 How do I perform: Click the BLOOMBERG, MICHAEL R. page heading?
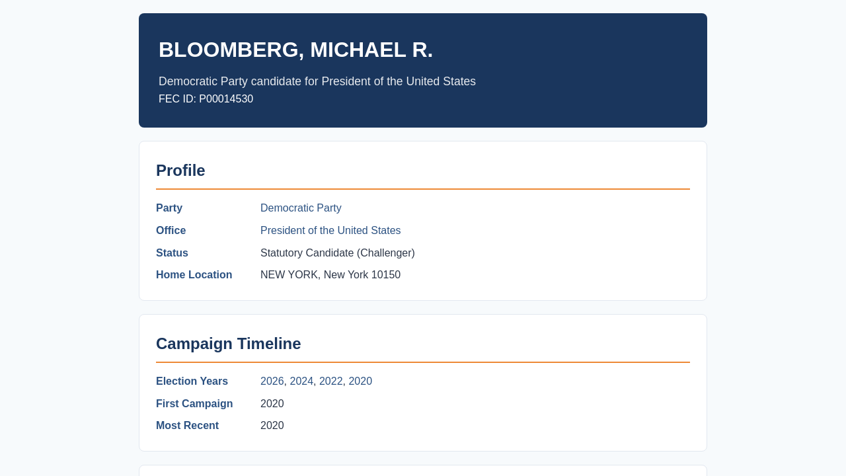(295, 50)
